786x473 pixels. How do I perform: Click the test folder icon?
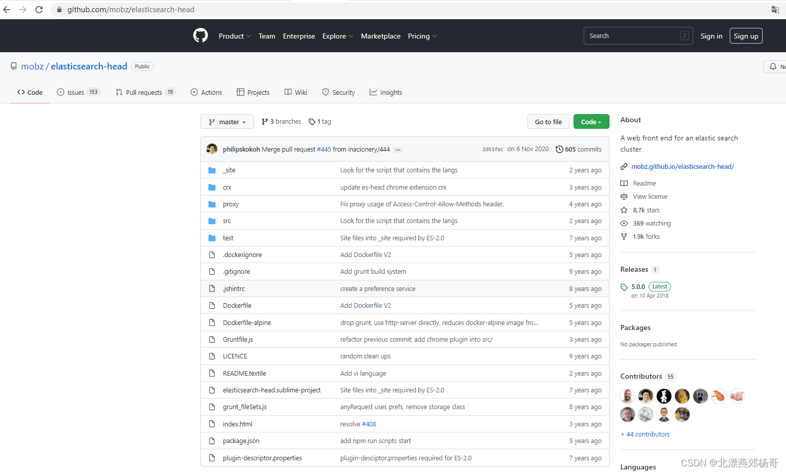point(212,238)
